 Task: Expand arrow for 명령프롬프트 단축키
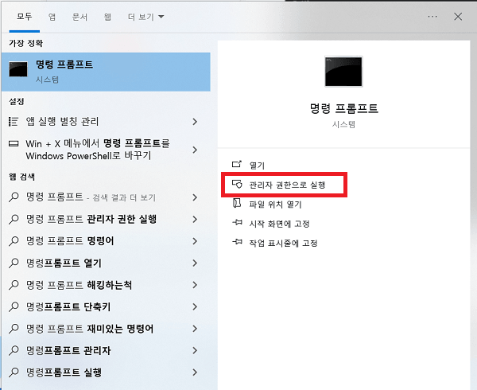[195, 307]
